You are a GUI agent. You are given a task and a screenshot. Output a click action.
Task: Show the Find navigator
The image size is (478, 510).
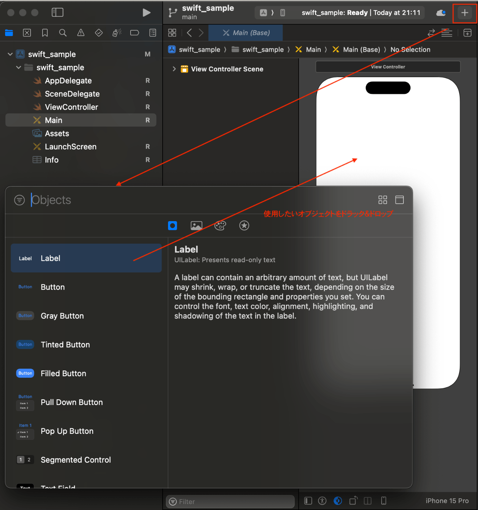tap(63, 33)
